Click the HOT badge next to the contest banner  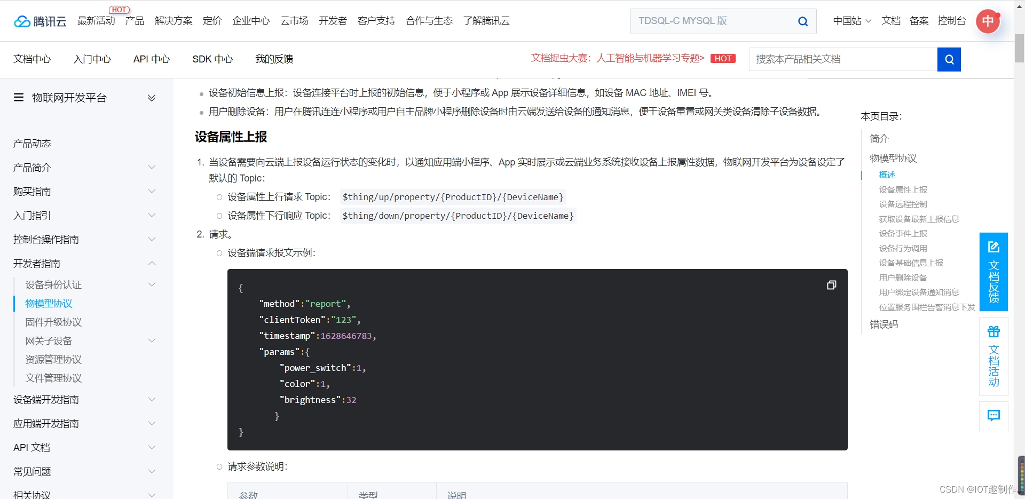(723, 59)
